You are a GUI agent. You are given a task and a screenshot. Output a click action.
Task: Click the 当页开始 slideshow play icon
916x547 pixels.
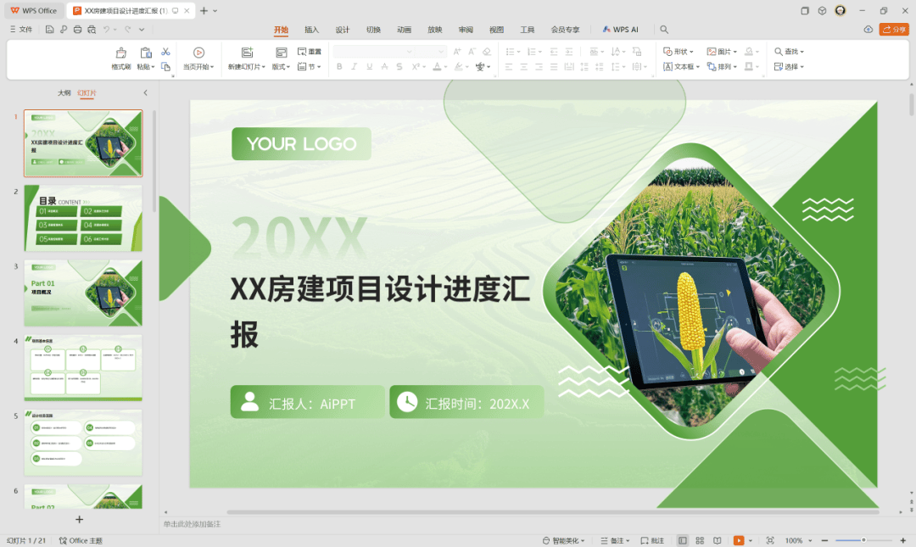tap(198, 53)
